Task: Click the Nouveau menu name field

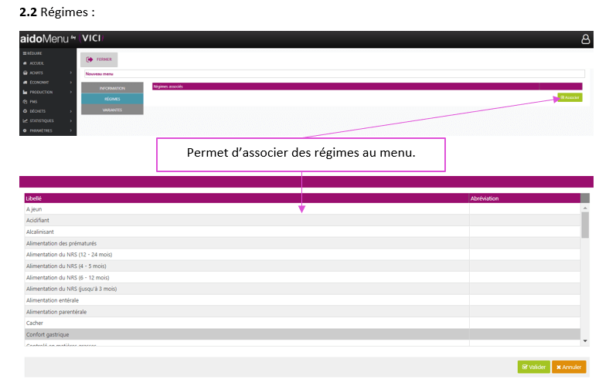Action: pyautogui.click(x=335, y=73)
